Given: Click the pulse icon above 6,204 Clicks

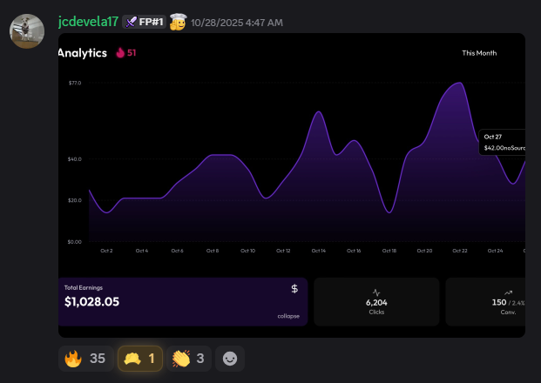Looking at the screenshot, I should pos(376,292).
